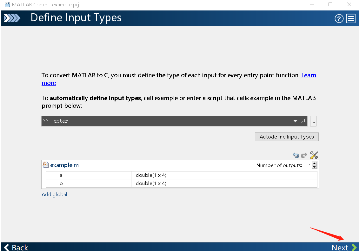Open the hamburger menu icon
This screenshot has height=251, width=359.
coord(351,19)
